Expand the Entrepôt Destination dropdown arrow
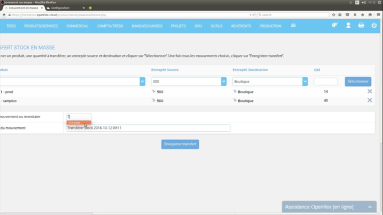 (x=305, y=81)
